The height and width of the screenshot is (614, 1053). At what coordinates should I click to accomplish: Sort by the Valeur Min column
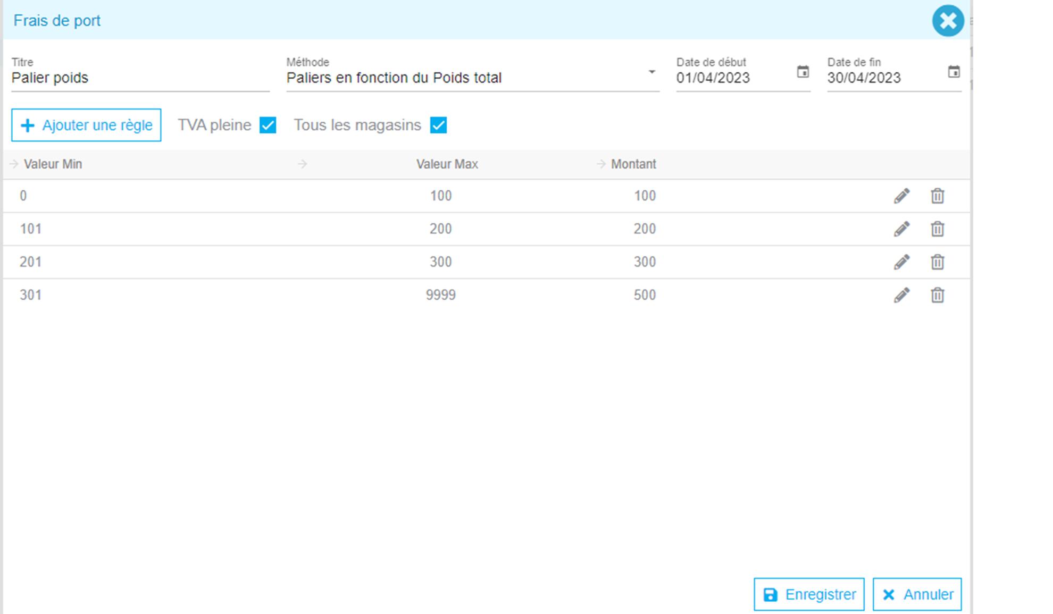(53, 164)
